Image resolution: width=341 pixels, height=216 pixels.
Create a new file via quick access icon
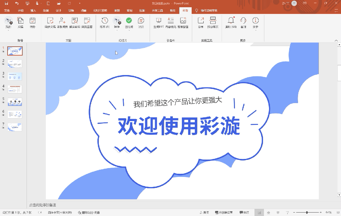[x=48, y=3]
